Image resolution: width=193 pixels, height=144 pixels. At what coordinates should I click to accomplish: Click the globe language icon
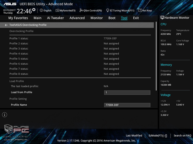[41, 10]
